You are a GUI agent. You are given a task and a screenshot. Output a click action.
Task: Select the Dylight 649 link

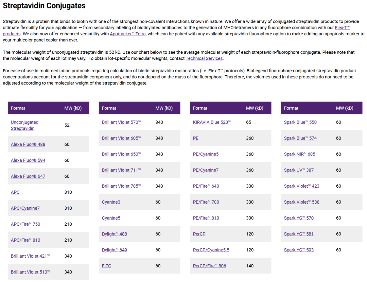click(x=115, y=250)
